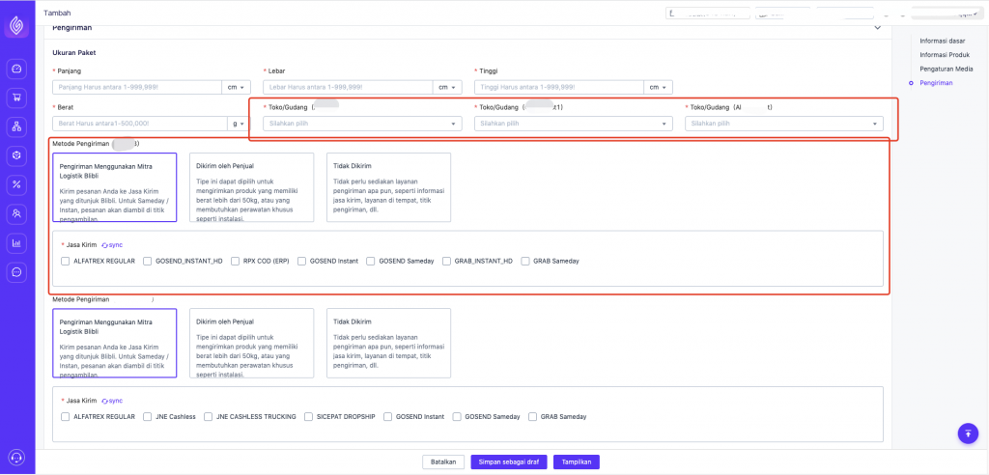989x475 pixels.
Task: Enable the JNE Cashless checkbox
Action: [148, 417]
